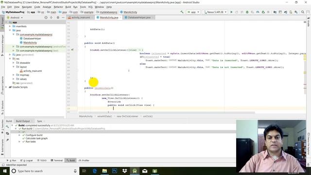311x175 pixels.
Task: Toggle the Layout Captures side panel
Action: coord(2,86)
